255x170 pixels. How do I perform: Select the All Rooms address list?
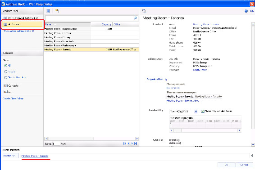(x=23, y=24)
